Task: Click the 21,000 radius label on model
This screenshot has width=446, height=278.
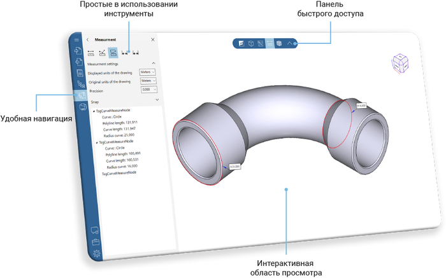Action: point(234,167)
